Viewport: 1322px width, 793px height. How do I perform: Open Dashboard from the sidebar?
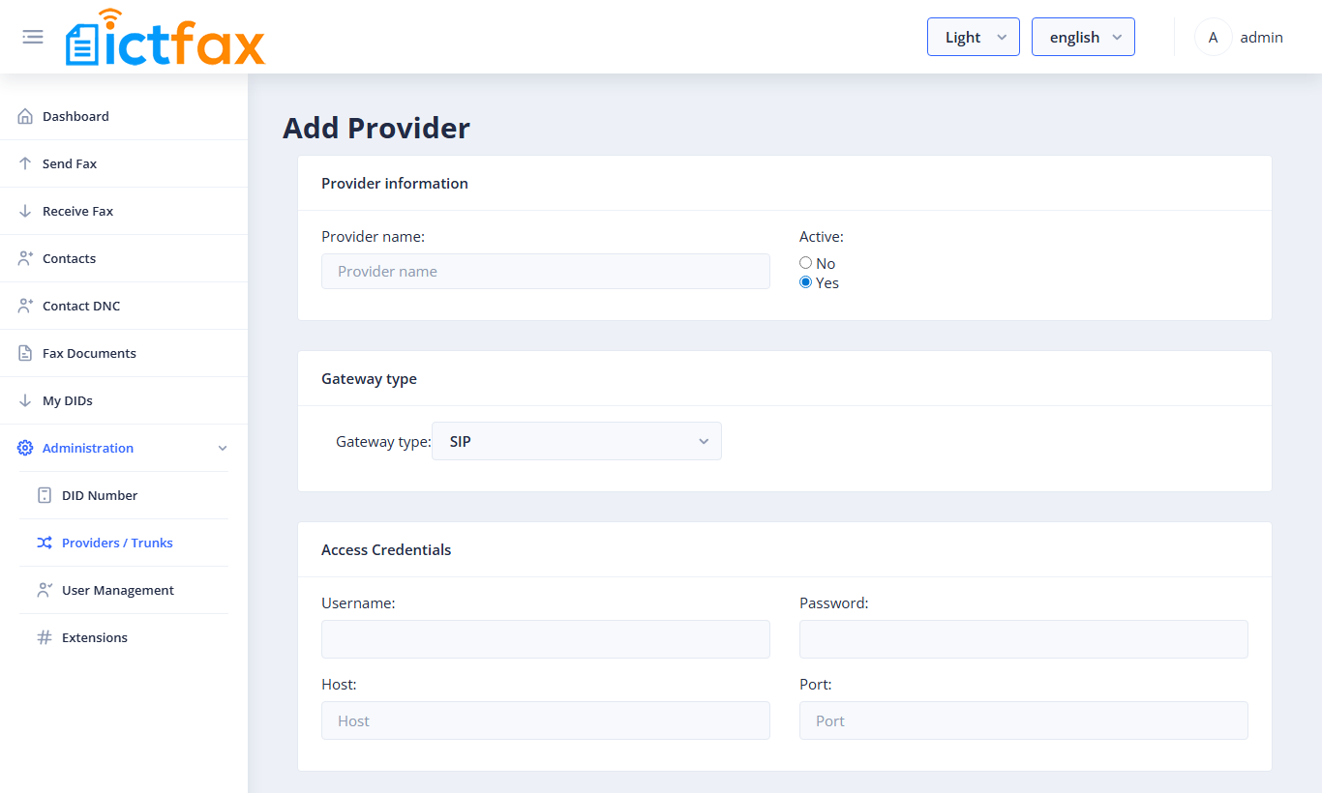click(75, 116)
